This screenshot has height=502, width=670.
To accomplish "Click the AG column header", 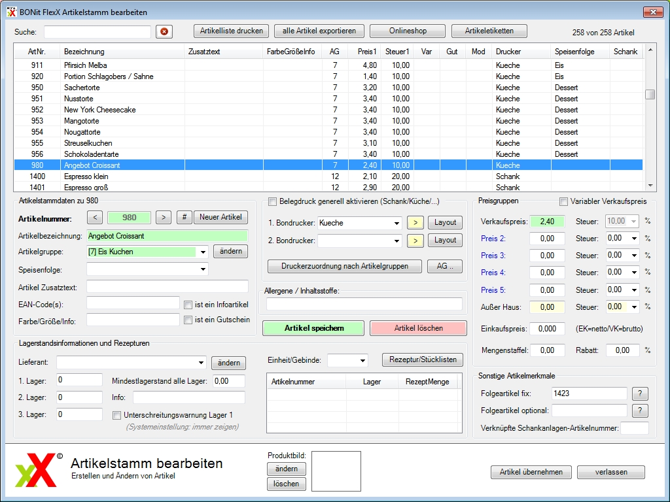I will pyautogui.click(x=334, y=52).
